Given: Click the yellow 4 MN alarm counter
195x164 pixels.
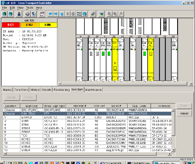Looking at the screenshot, I should coord(48,25).
